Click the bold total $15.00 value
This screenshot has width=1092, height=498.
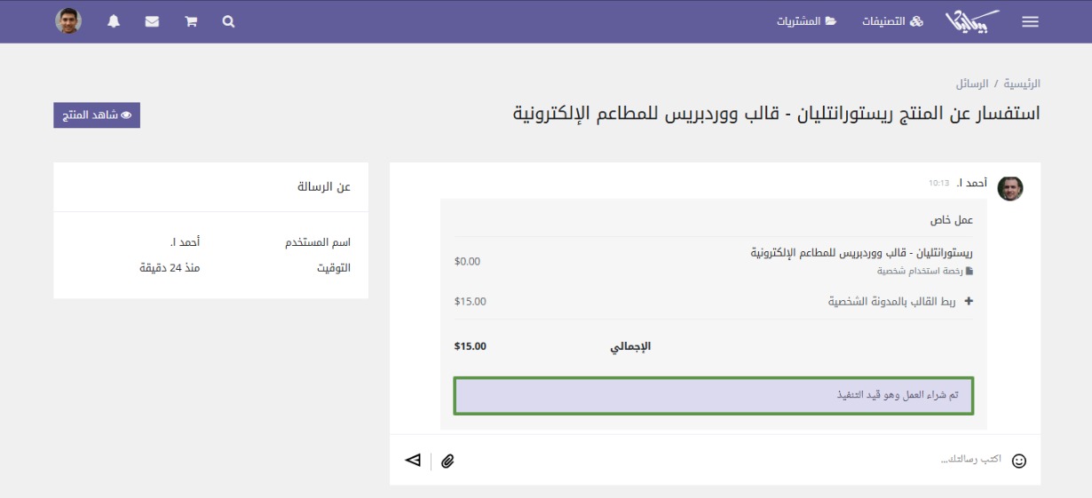470,346
